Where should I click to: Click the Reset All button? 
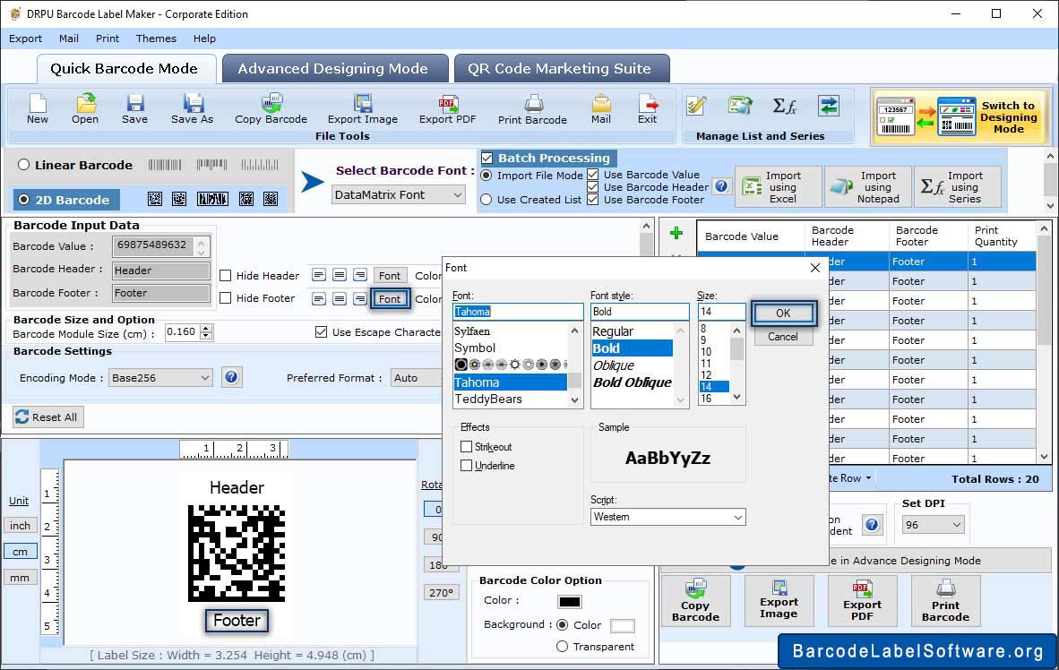(x=47, y=417)
